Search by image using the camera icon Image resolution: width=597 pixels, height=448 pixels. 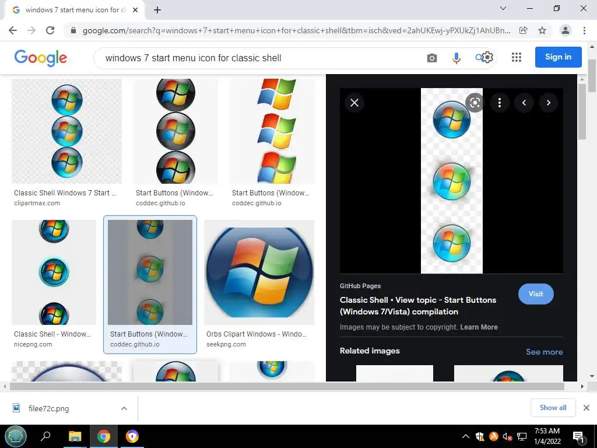pos(432,58)
